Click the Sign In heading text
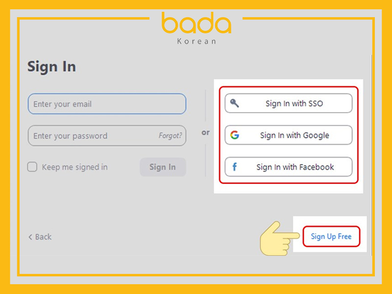 point(51,67)
